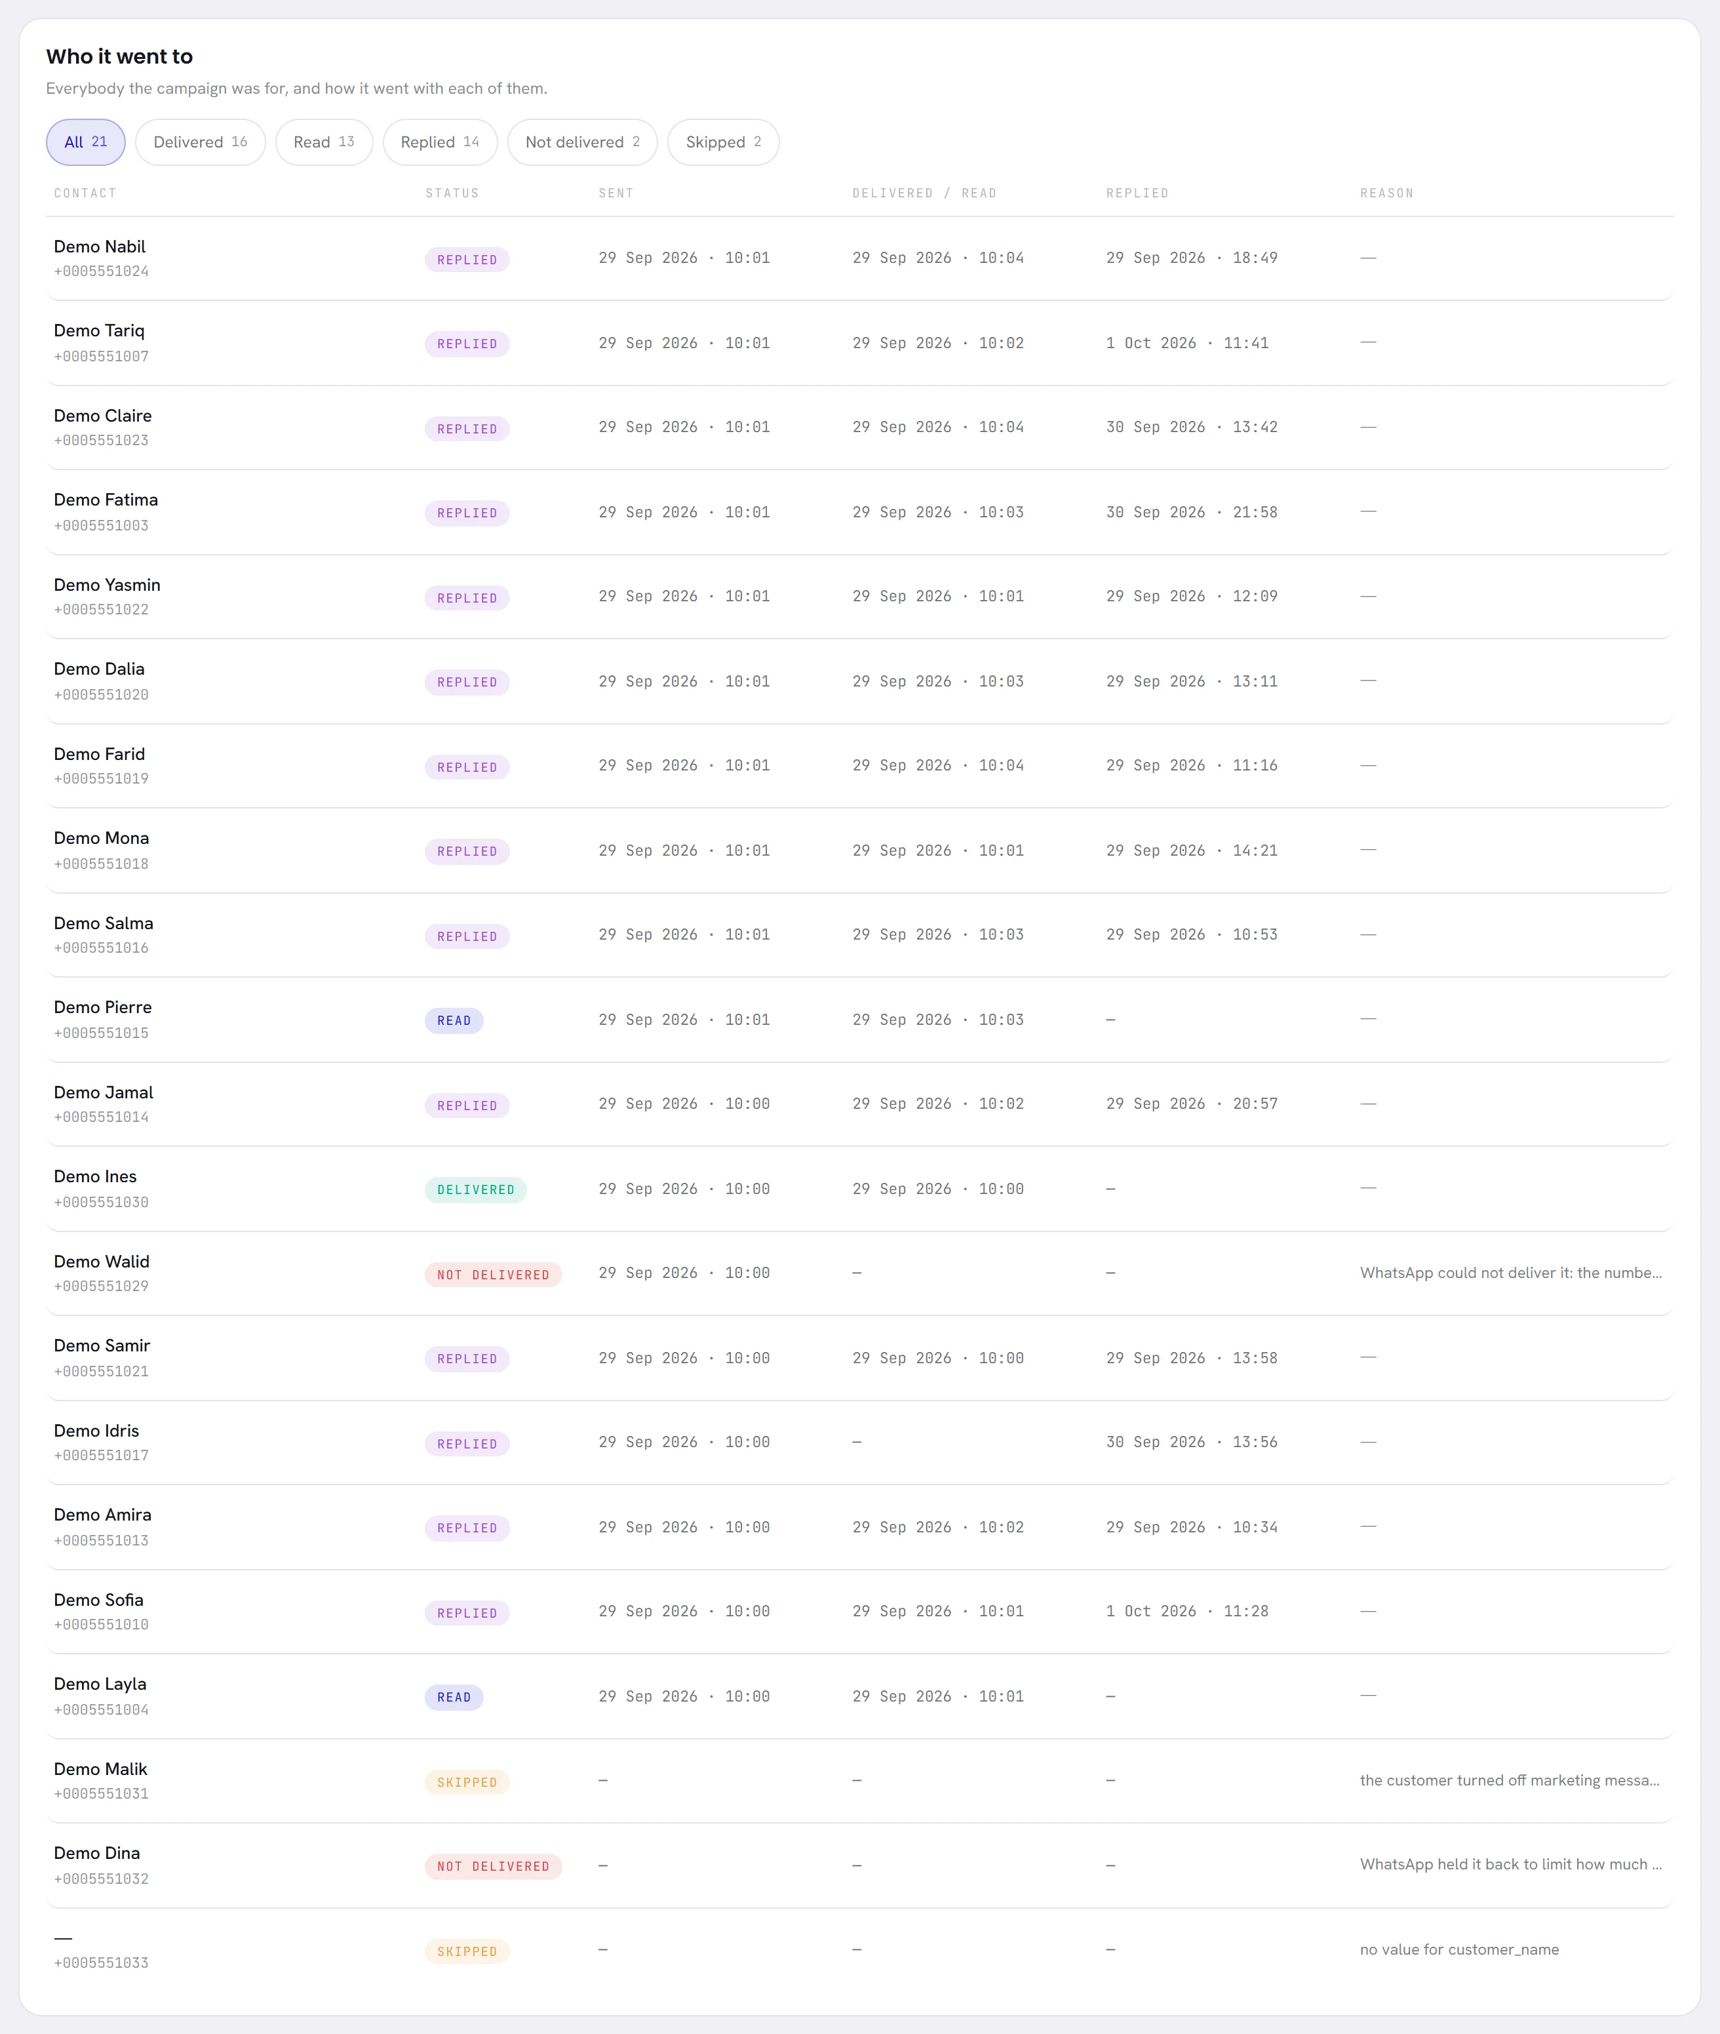Select contact Demo Walid
This screenshot has height=2034, width=1720.
(102, 1262)
